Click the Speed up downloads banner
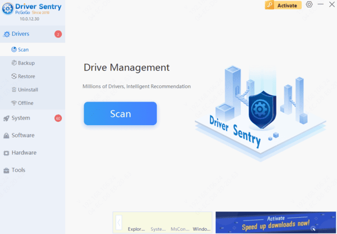Image resolution: width=337 pixels, height=234 pixels. (x=276, y=223)
